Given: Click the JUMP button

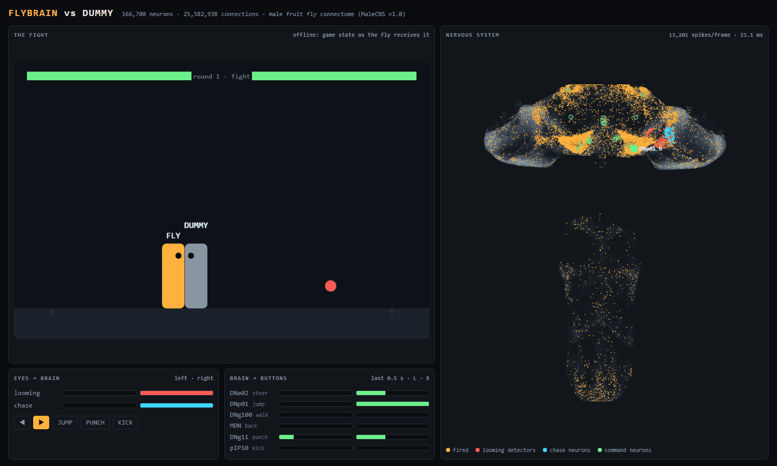Looking at the screenshot, I should coord(65,423).
